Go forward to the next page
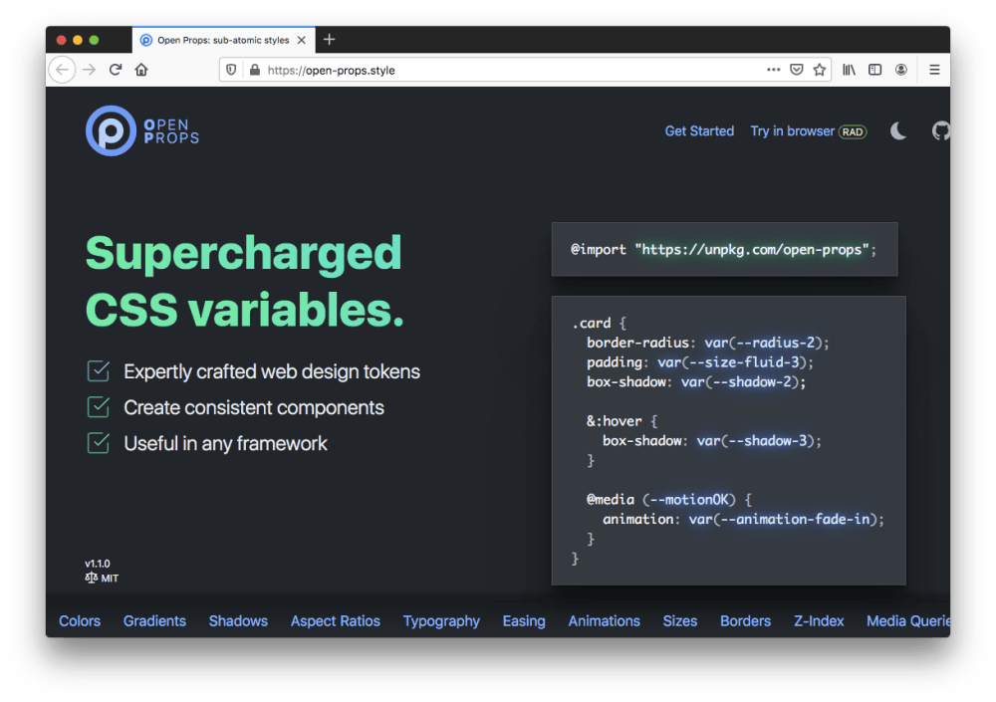 click(90, 70)
